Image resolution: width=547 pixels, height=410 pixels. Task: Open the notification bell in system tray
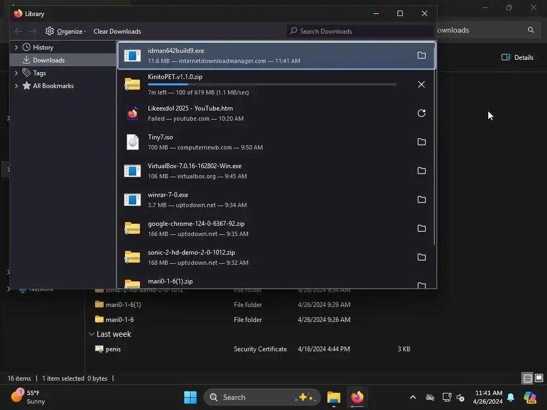click(x=511, y=397)
